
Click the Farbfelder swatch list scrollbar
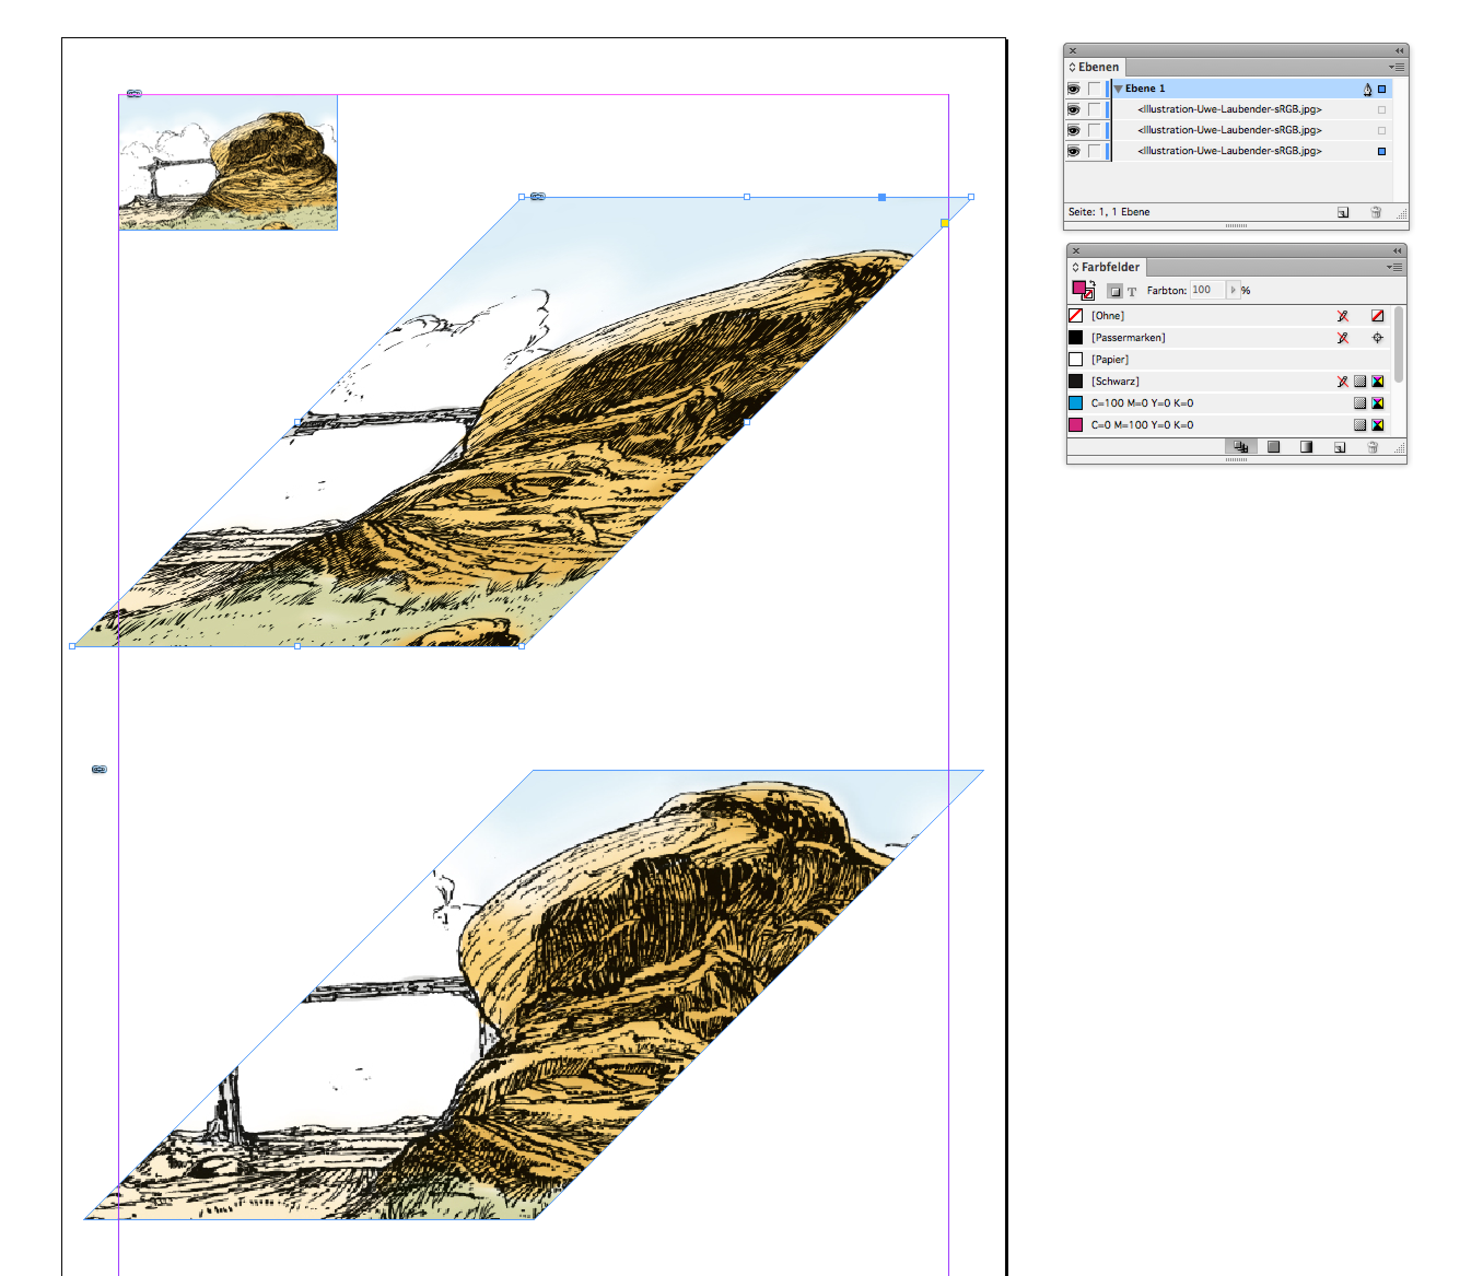tap(1399, 345)
